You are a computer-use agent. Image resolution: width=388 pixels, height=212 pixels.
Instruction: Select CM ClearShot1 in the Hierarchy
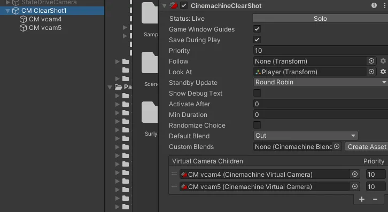(x=44, y=11)
